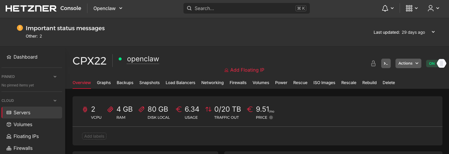Viewport: 449px width, 154px height.
Task: Open the user account menu
Action: coord(433,8)
